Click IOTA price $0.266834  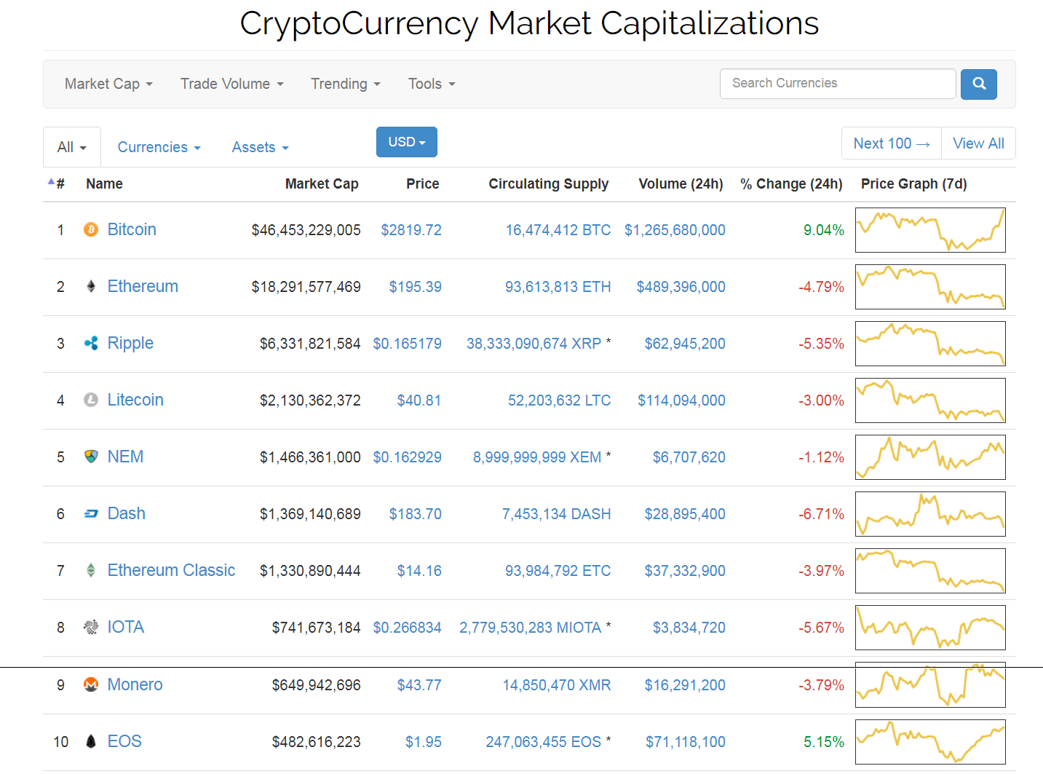pos(408,628)
